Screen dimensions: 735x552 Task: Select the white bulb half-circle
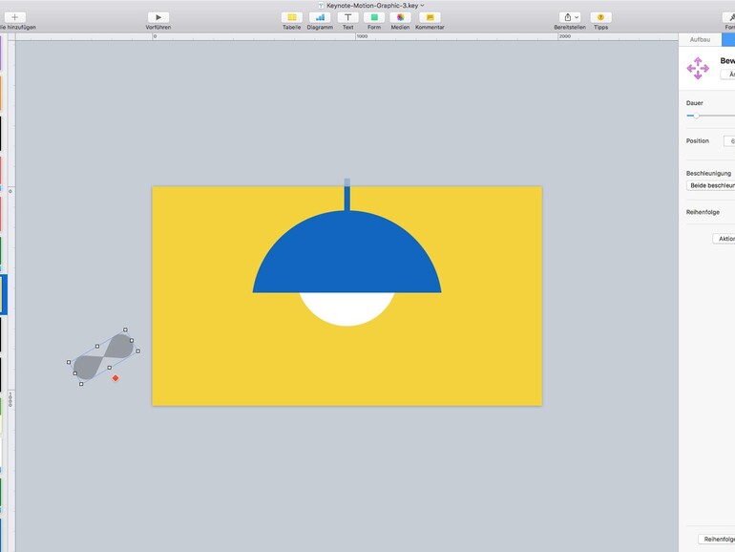346,308
